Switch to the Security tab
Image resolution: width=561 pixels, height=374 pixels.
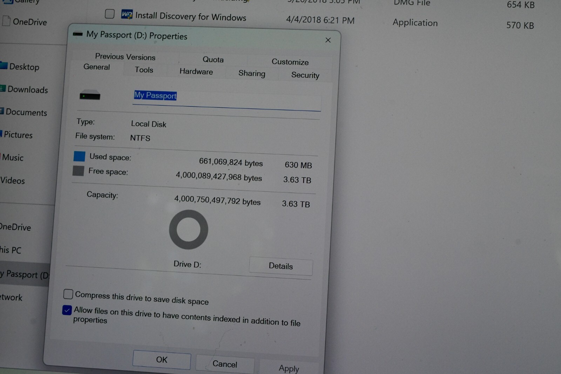[305, 75]
